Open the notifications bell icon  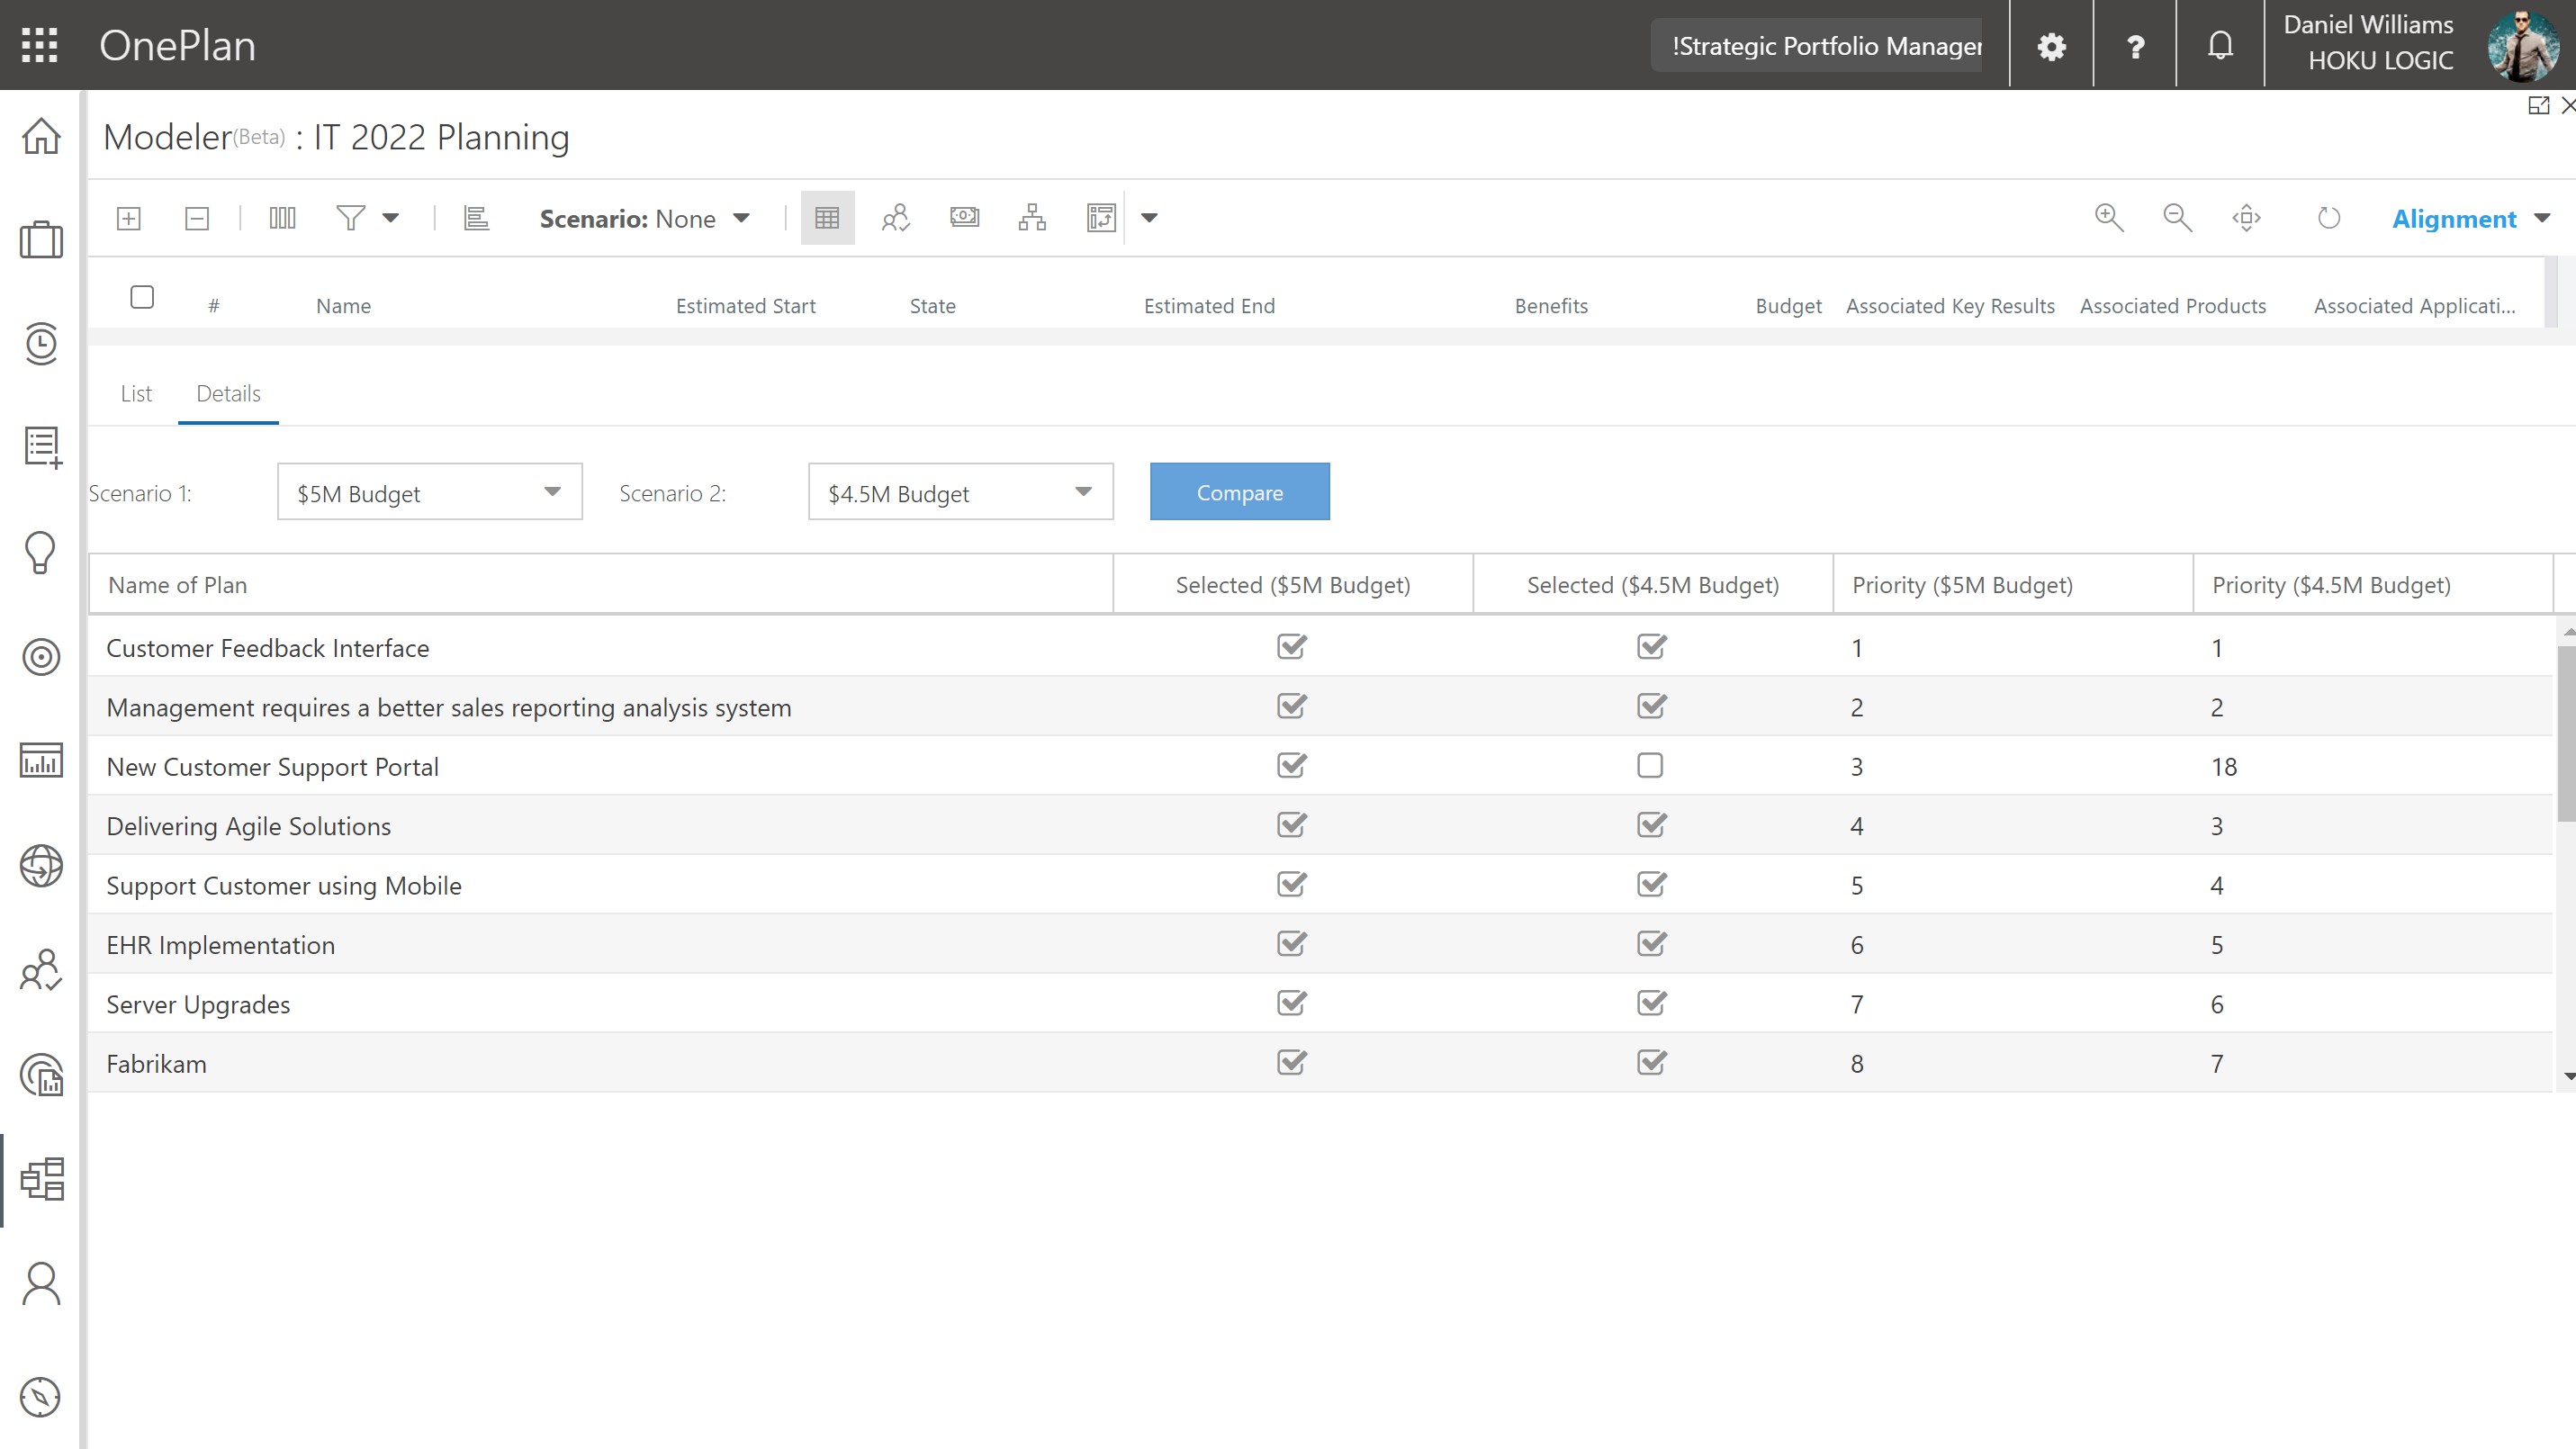coord(2220,46)
